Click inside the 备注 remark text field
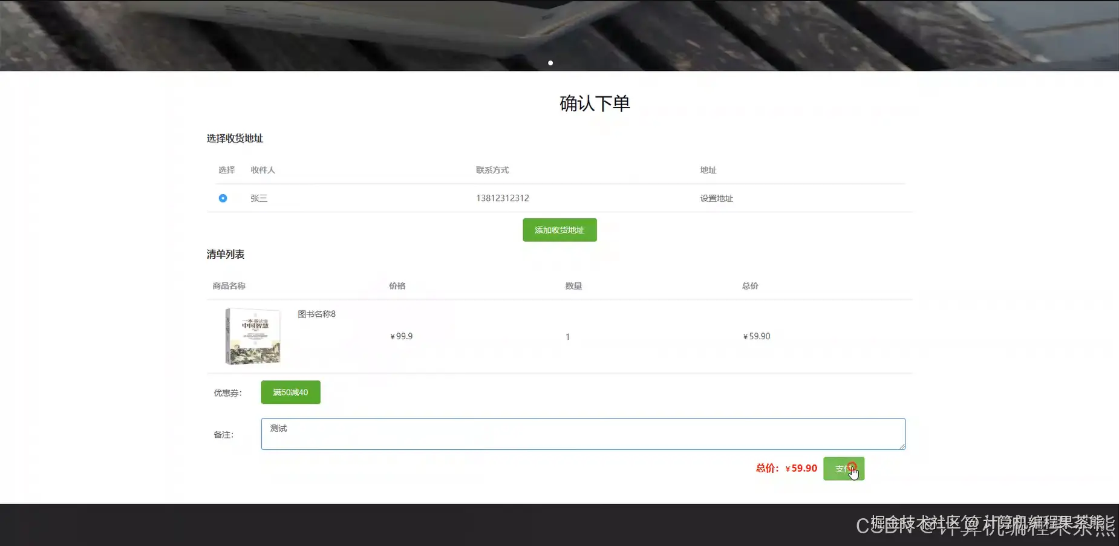 coord(582,434)
